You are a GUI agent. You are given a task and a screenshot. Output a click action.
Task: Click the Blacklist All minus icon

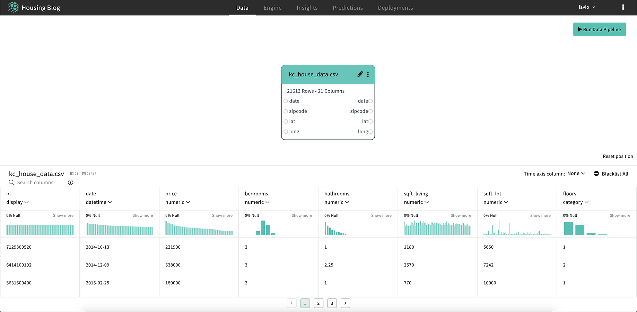[x=596, y=173]
